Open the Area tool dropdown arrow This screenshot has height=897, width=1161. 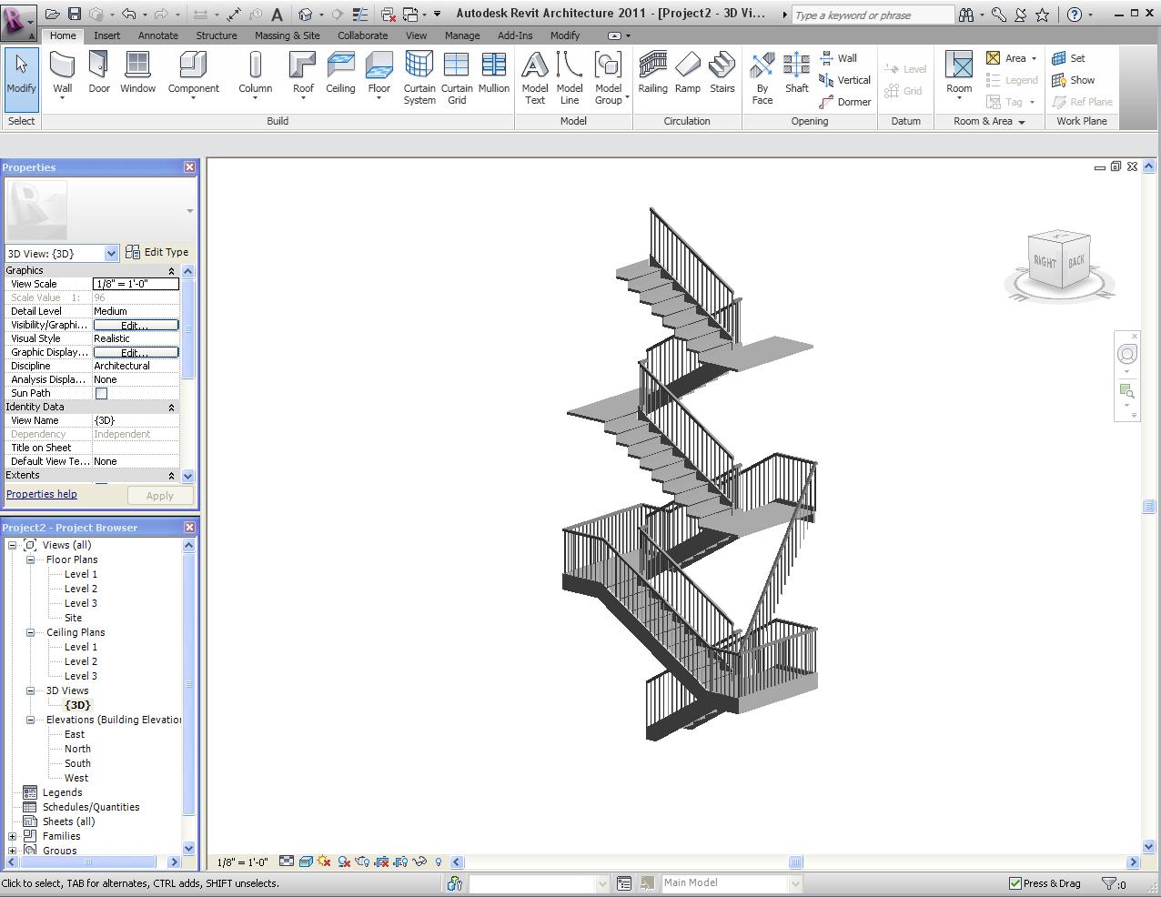pyautogui.click(x=1034, y=58)
